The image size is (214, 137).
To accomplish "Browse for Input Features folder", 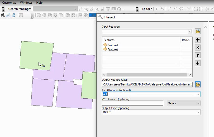I will click(198, 32).
